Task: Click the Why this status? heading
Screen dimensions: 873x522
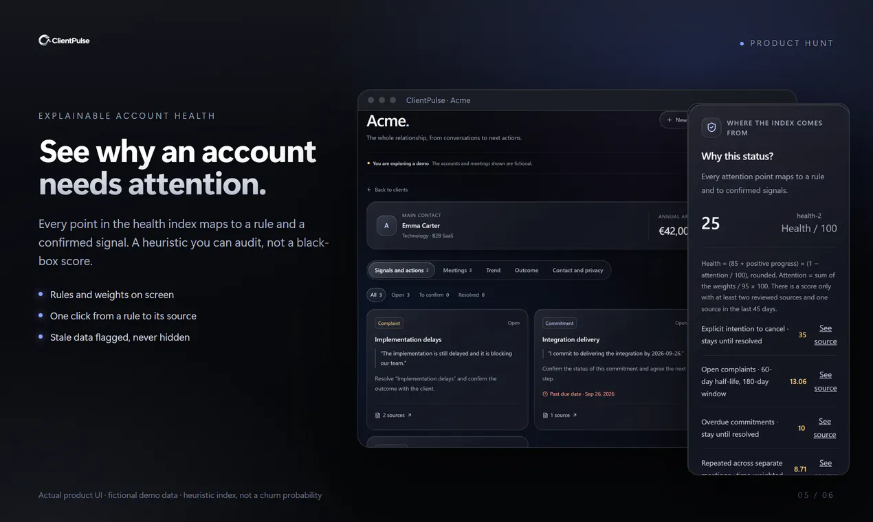Action: pyautogui.click(x=737, y=157)
